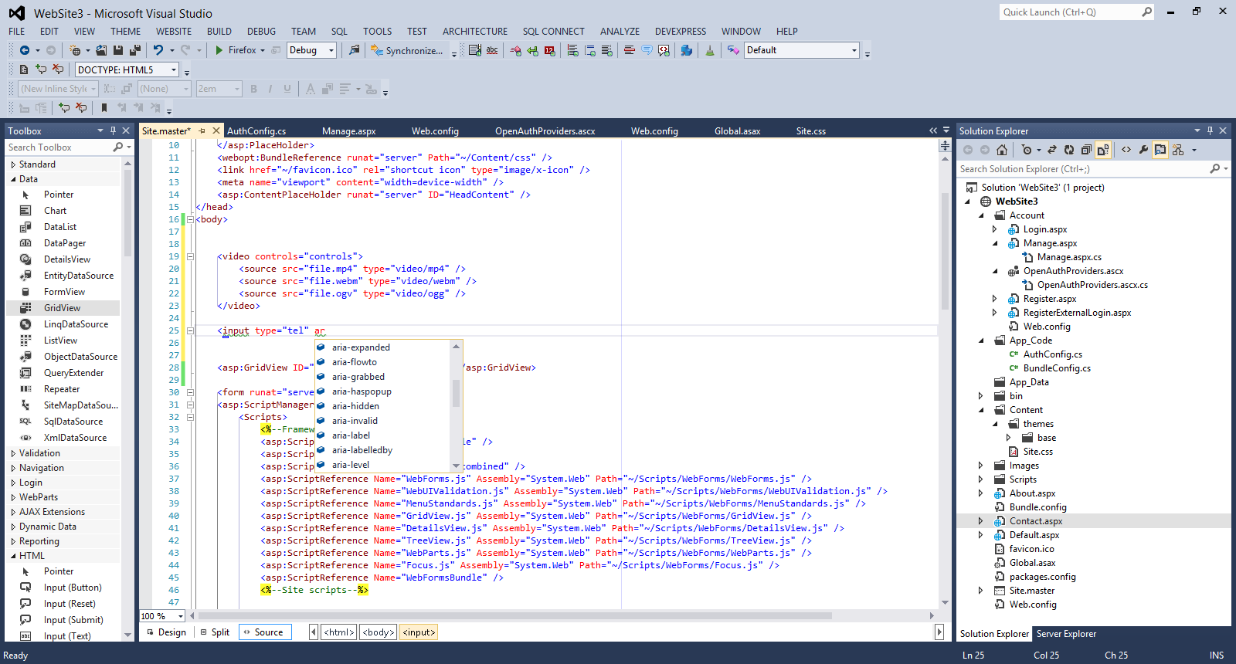Image resolution: width=1236 pixels, height=664 pixels.
Task: Click the green broom cleanup toolbar icon
Action: 710,50
